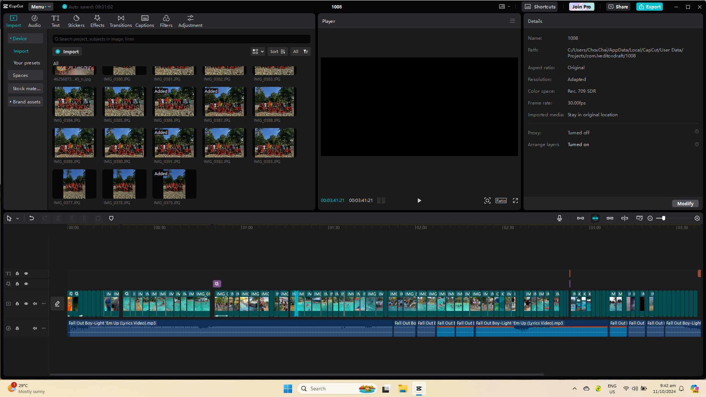Switch to the Import tab
This screenshot has width=706, height=397.
point(14,21)
